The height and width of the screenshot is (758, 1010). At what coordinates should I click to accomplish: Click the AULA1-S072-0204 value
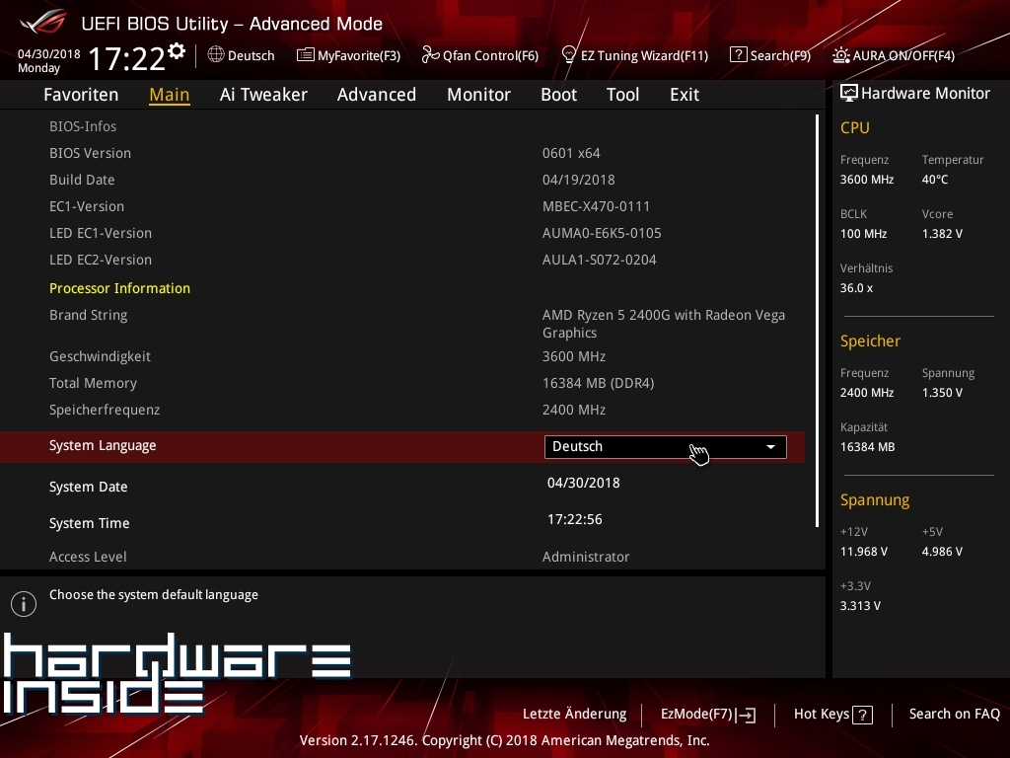599,260
